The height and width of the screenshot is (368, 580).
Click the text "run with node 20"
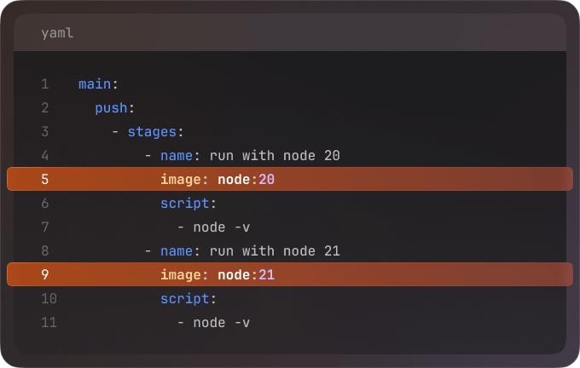pos(275,156)
